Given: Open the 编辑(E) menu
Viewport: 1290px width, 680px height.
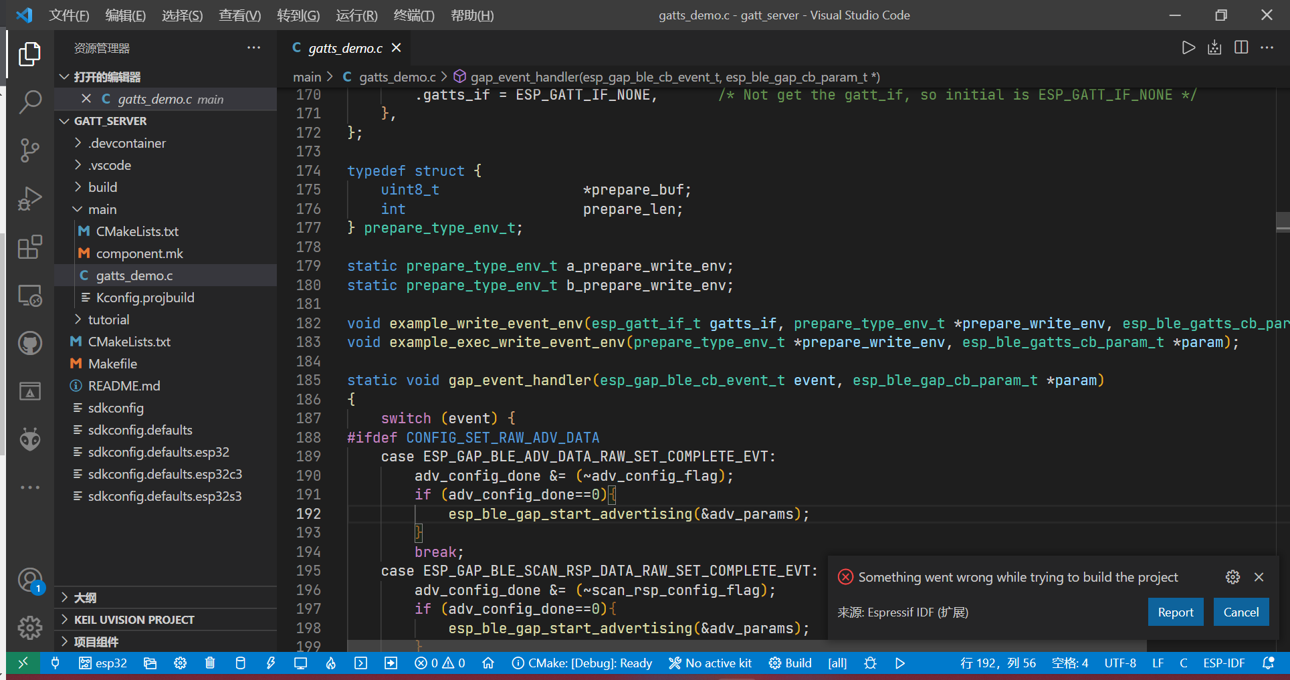Looking at the screenshot, I should pyautogui.click(x=126, y=15).
